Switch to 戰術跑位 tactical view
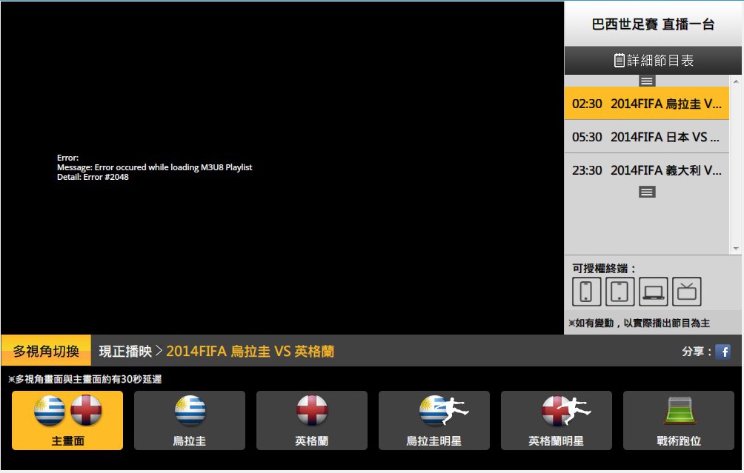 coord(679,420)
